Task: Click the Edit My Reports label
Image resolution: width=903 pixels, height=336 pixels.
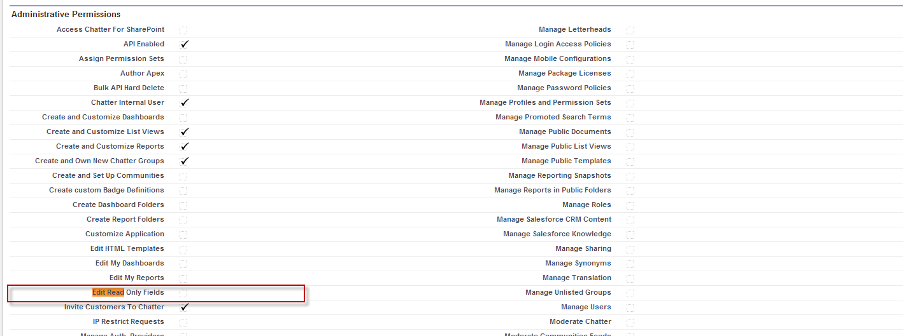Action: pos(137,278)
